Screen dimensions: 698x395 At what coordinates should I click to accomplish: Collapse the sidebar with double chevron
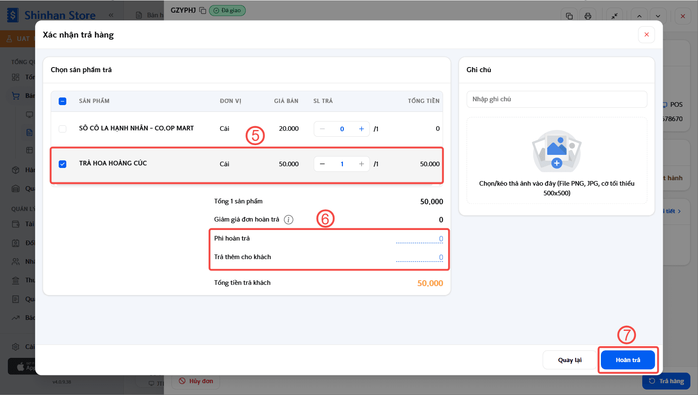pos(111,15)
